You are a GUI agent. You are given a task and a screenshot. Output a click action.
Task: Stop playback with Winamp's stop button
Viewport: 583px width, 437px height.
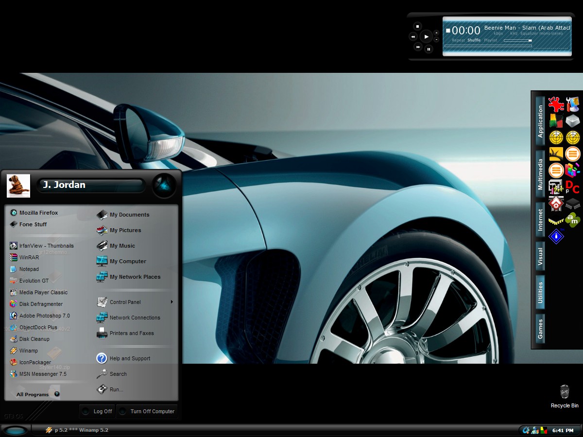pyautogui.click(x=417, y=26)
